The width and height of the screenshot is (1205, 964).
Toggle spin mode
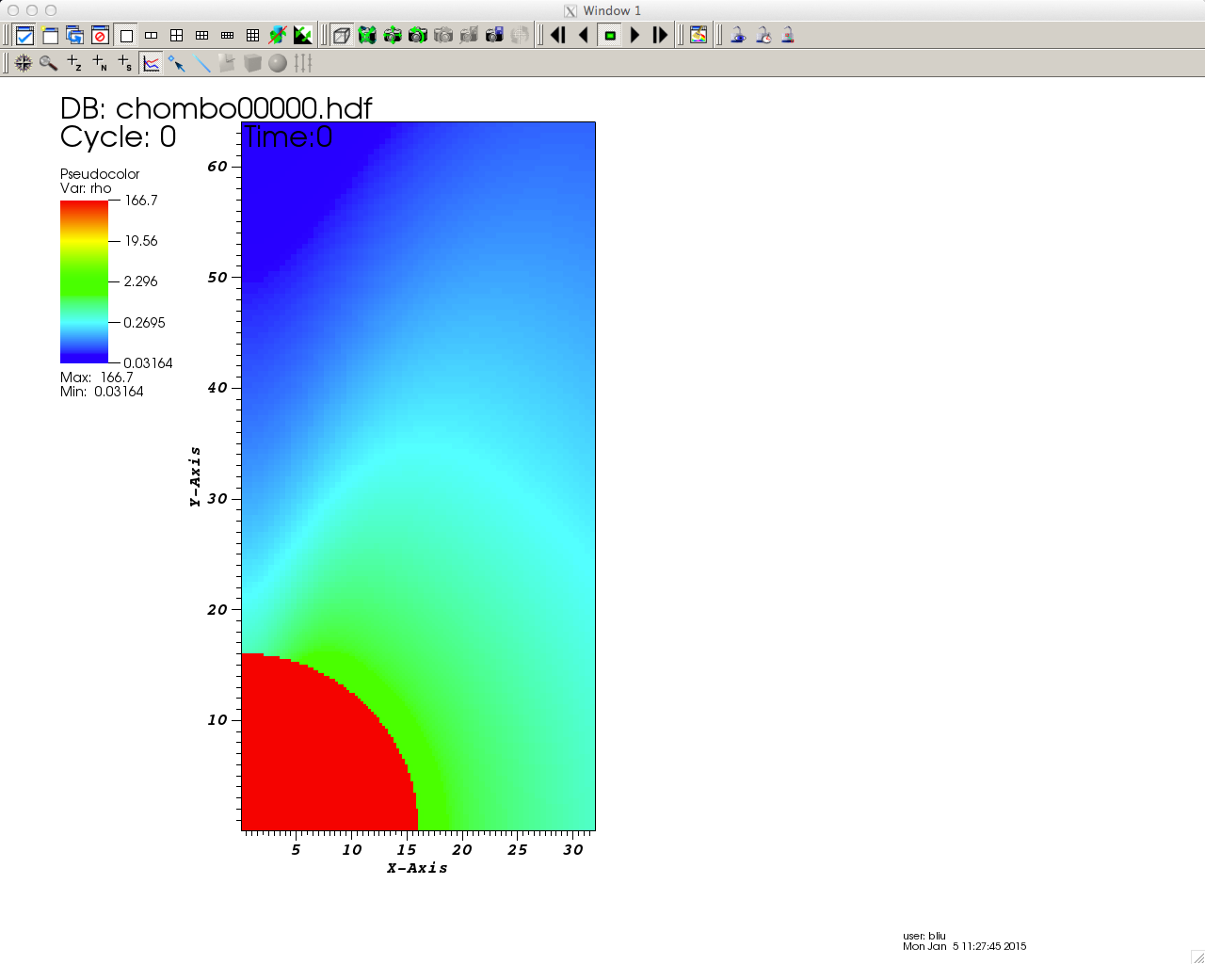[x=277, y=36]
